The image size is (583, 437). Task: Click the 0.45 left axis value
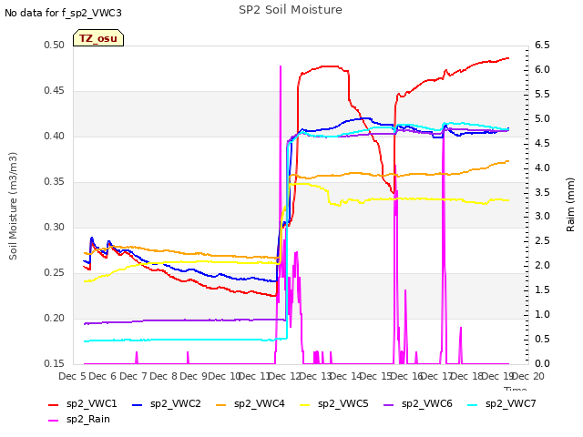(x=55, y=91)
